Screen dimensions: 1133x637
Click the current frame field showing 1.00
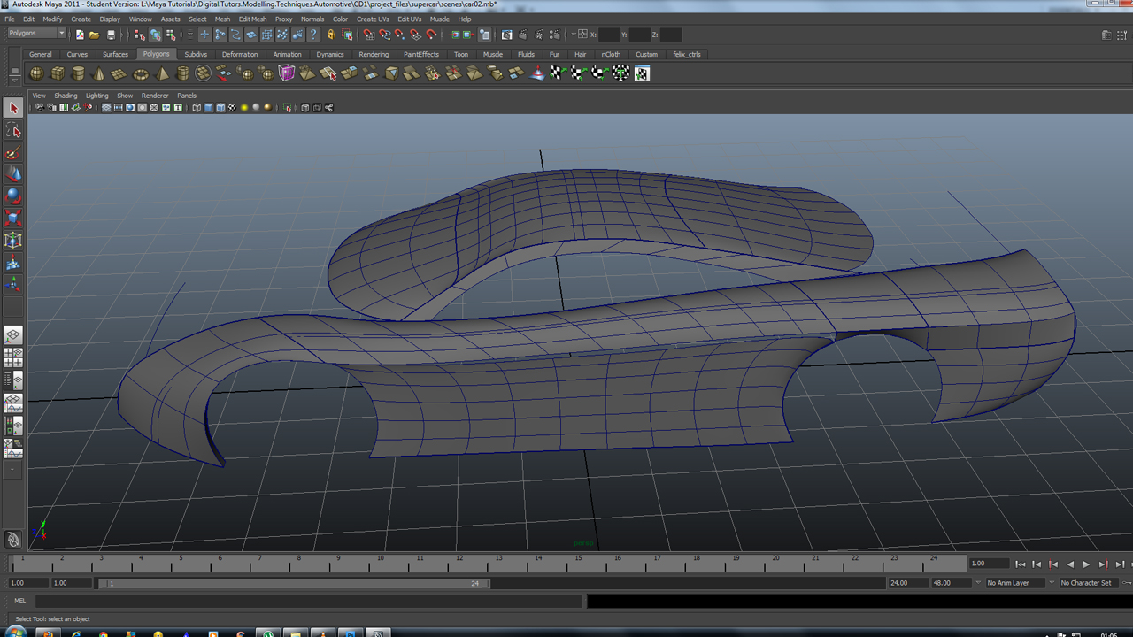click(x=989, y=564)
